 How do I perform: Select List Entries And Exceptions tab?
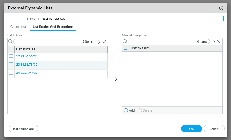pyautogui.click(x=53, y=27)
